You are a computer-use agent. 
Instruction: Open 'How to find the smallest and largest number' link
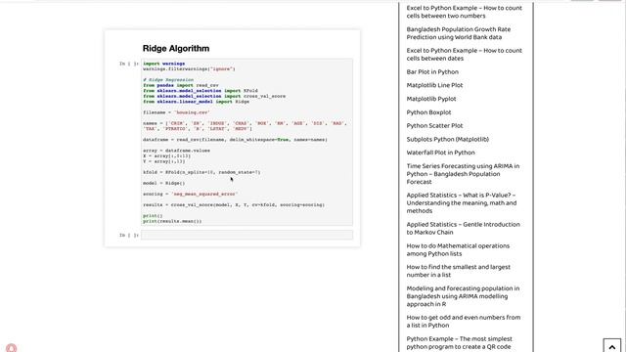(x=459, y=271)
